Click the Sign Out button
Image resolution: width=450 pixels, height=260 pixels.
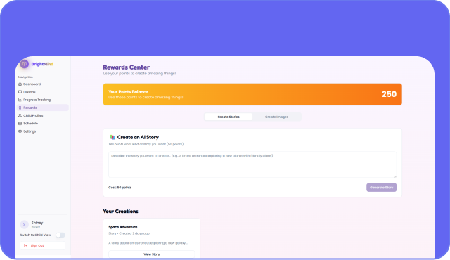tap(42, 246)
